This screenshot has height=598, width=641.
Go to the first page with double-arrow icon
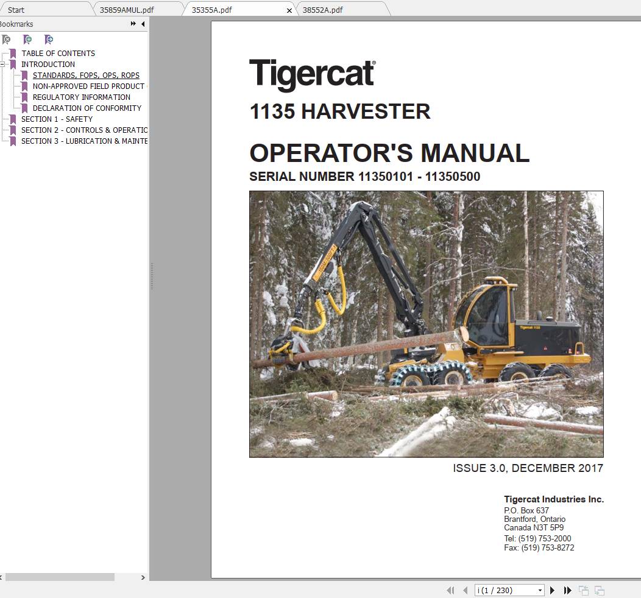click(x=451, y=590)
